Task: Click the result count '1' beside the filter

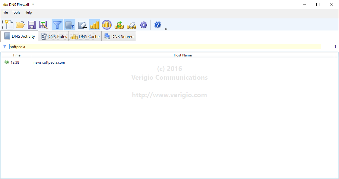Action: [335, 46]
